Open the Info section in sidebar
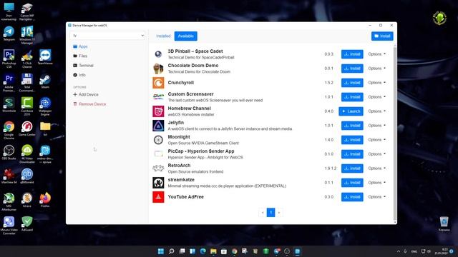The image size is (458, 257). coord(79,75)
